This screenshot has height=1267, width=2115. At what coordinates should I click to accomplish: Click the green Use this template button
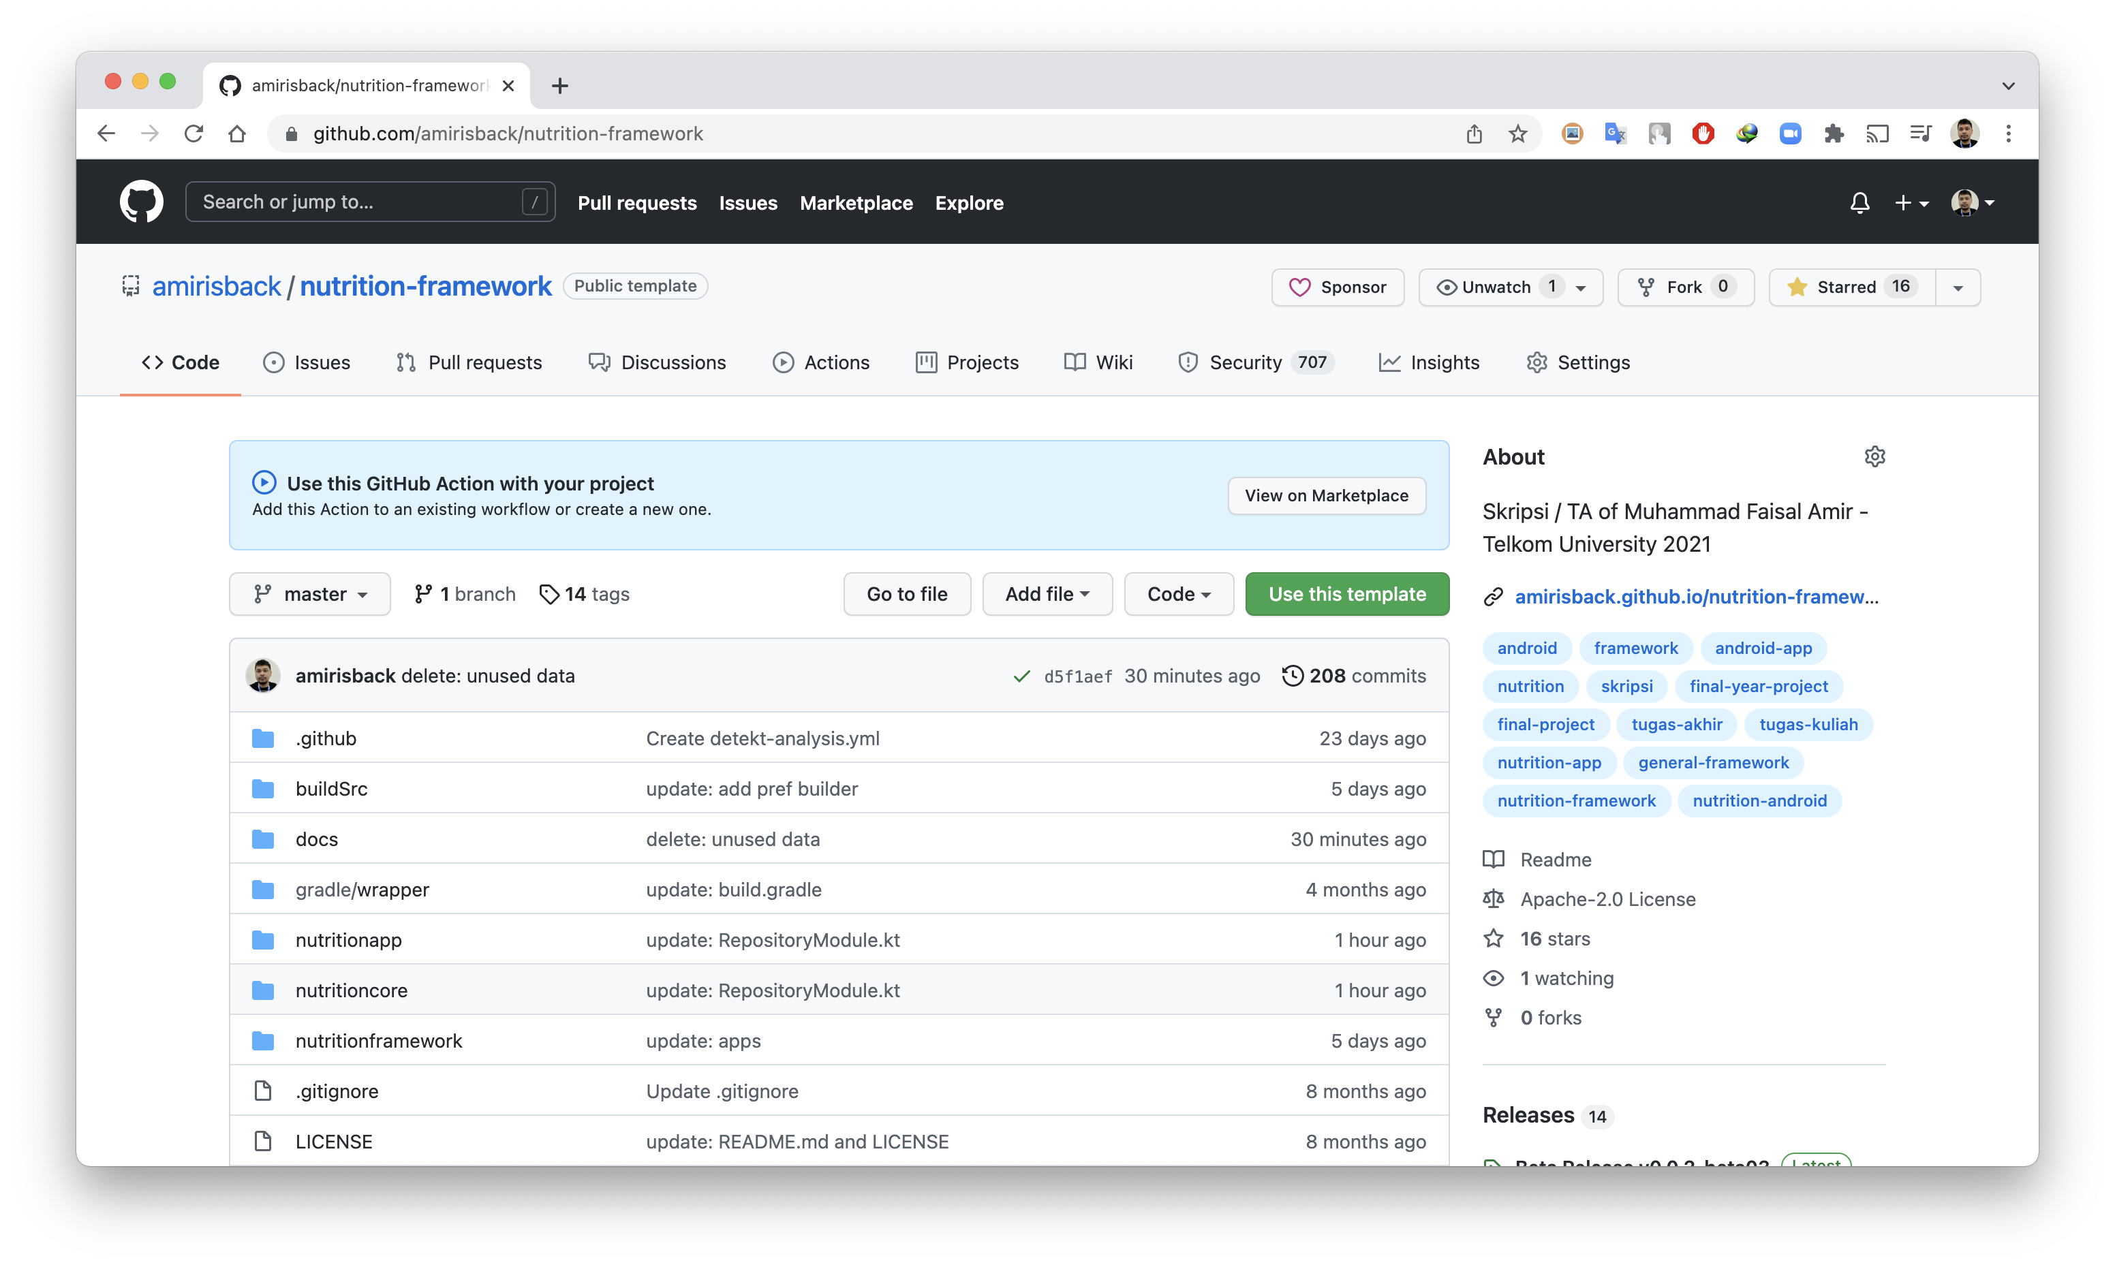click(1346, 594)
